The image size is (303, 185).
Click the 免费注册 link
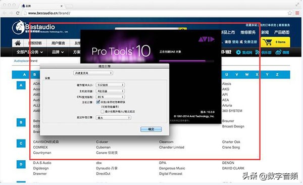pyautogui.click(x=251, y=42)
